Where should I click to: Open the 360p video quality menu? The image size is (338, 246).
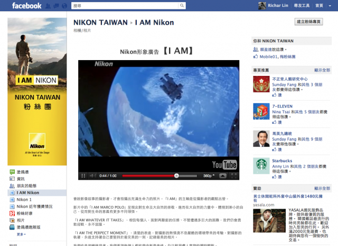coord(209,176)
